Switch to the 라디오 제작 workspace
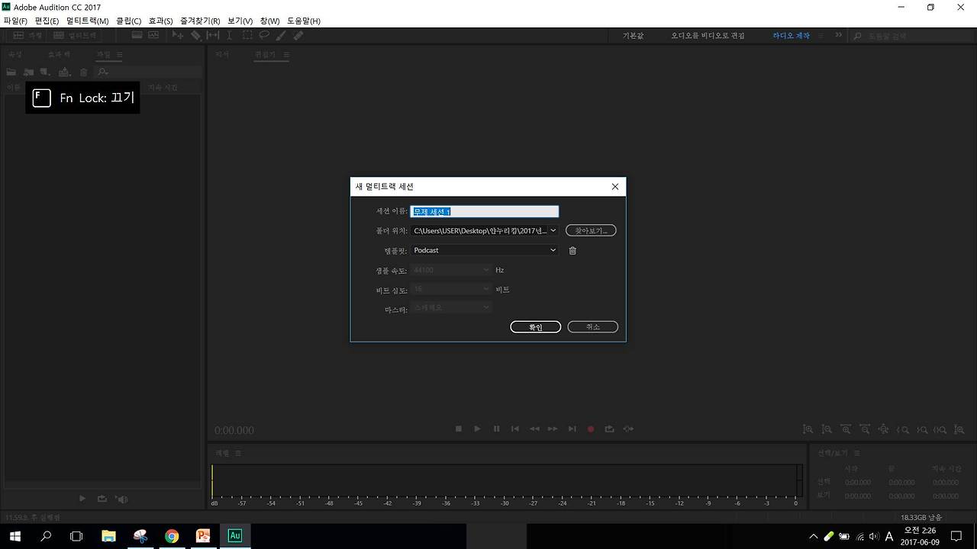 792,35
